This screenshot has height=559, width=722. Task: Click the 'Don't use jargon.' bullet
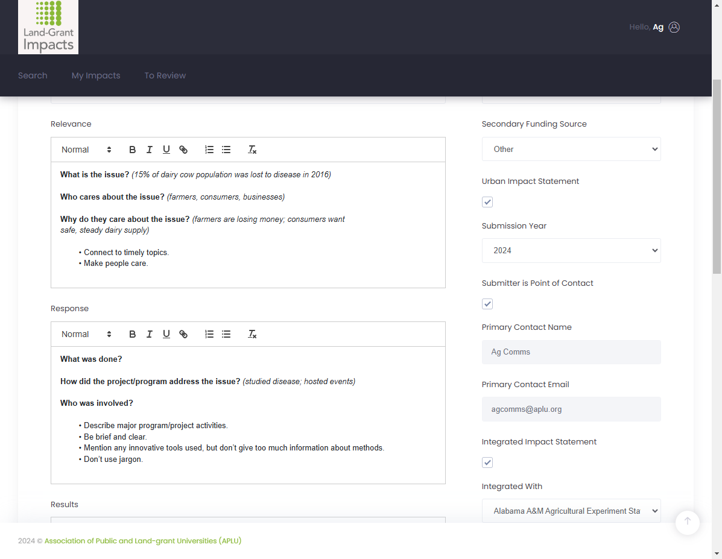113,459
